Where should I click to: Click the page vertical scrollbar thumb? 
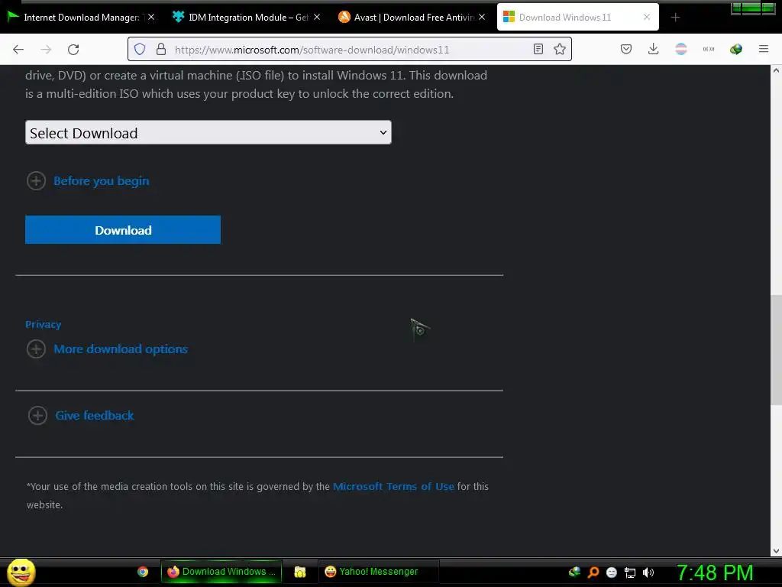[x=776, y=350]
